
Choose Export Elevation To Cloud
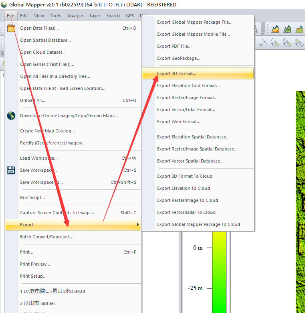click(198, 188)
